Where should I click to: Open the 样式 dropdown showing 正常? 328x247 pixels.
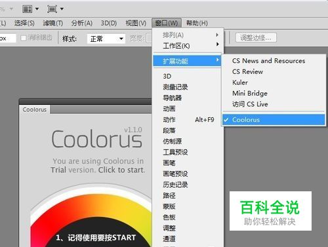[106, 39]
